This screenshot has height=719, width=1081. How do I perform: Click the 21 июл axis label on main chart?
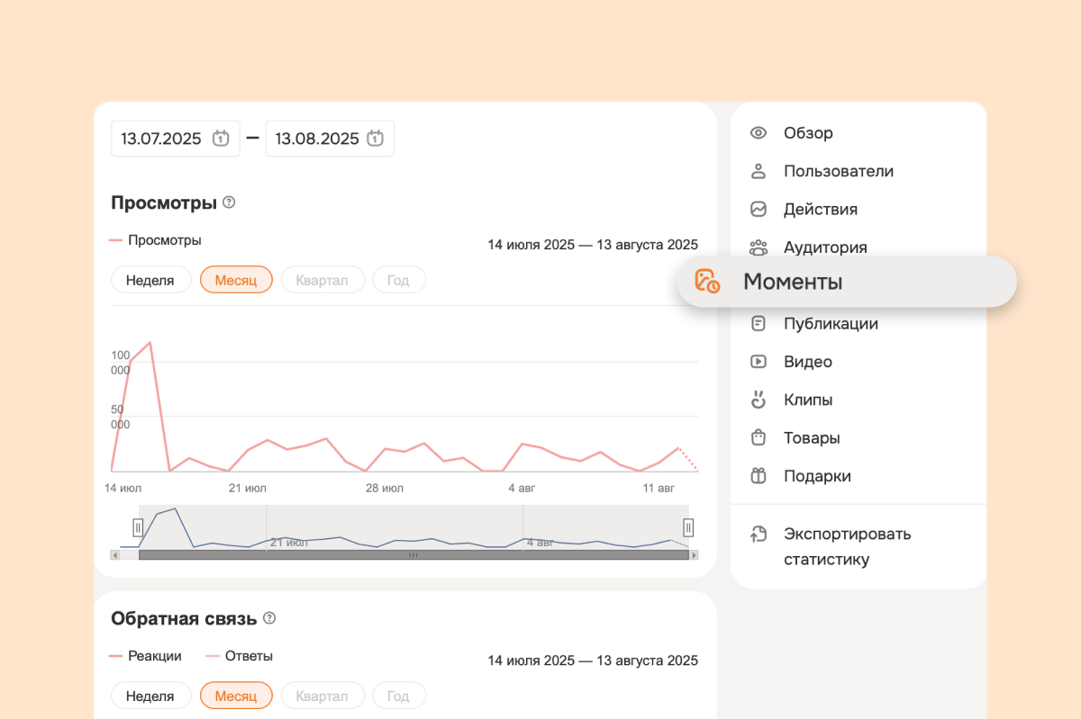[x=247, y=488]
